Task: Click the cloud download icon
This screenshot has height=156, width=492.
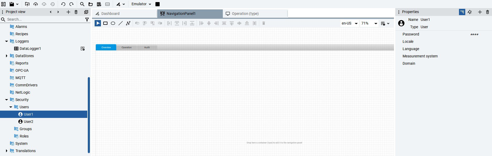Action: pyautogui.click(x=44, y=4)
